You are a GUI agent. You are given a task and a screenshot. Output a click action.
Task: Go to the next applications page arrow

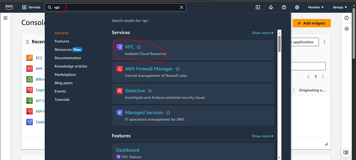coord(323,77)
